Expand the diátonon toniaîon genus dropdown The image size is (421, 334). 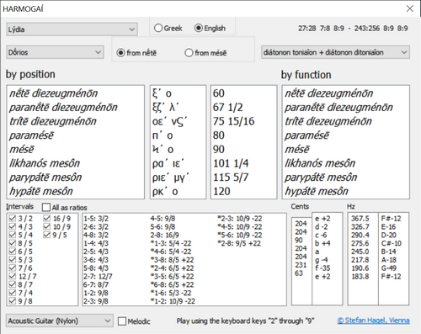(x=335, y=52)
